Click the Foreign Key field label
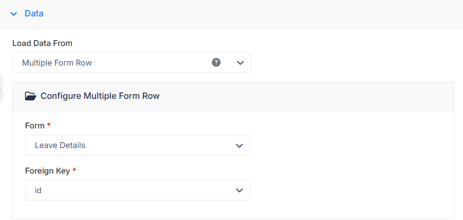This screenshot has height=220, width=463. point(47,171)
